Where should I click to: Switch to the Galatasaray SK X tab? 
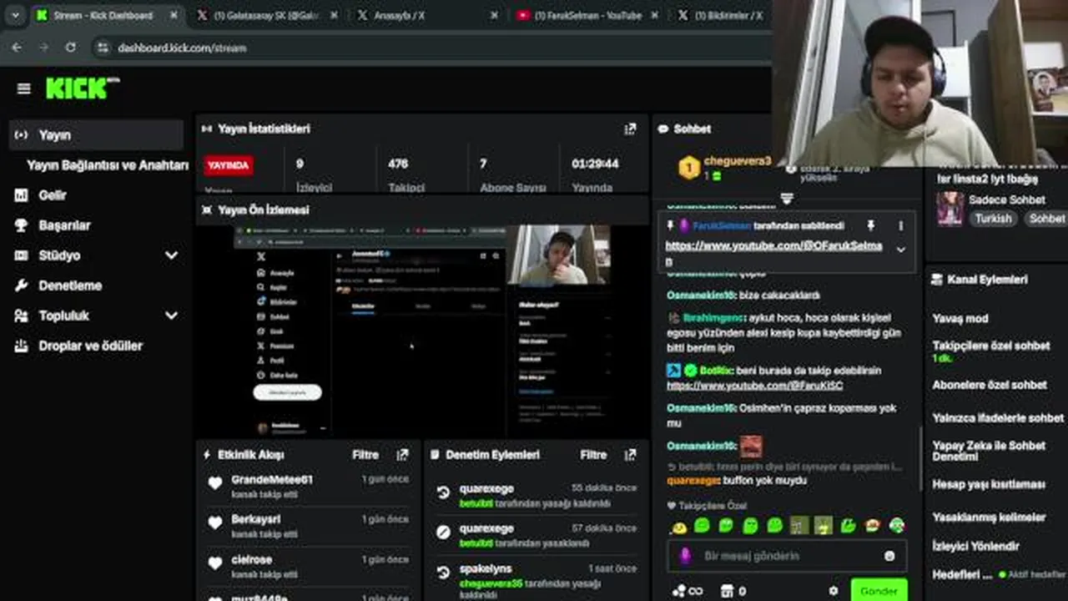click(x=267, y=15)
